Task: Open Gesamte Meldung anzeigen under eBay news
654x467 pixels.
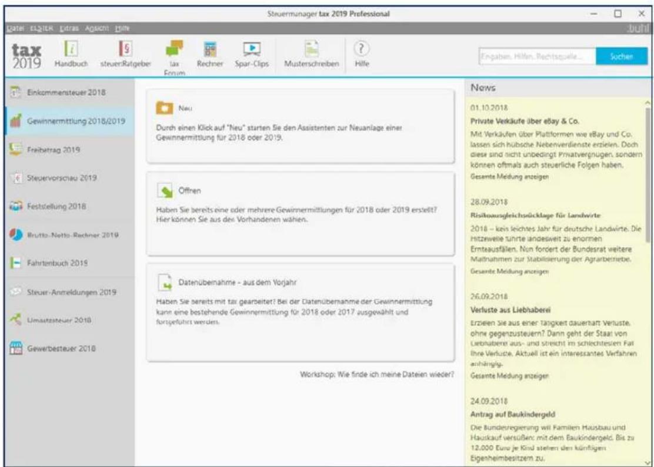Action: 510,177
